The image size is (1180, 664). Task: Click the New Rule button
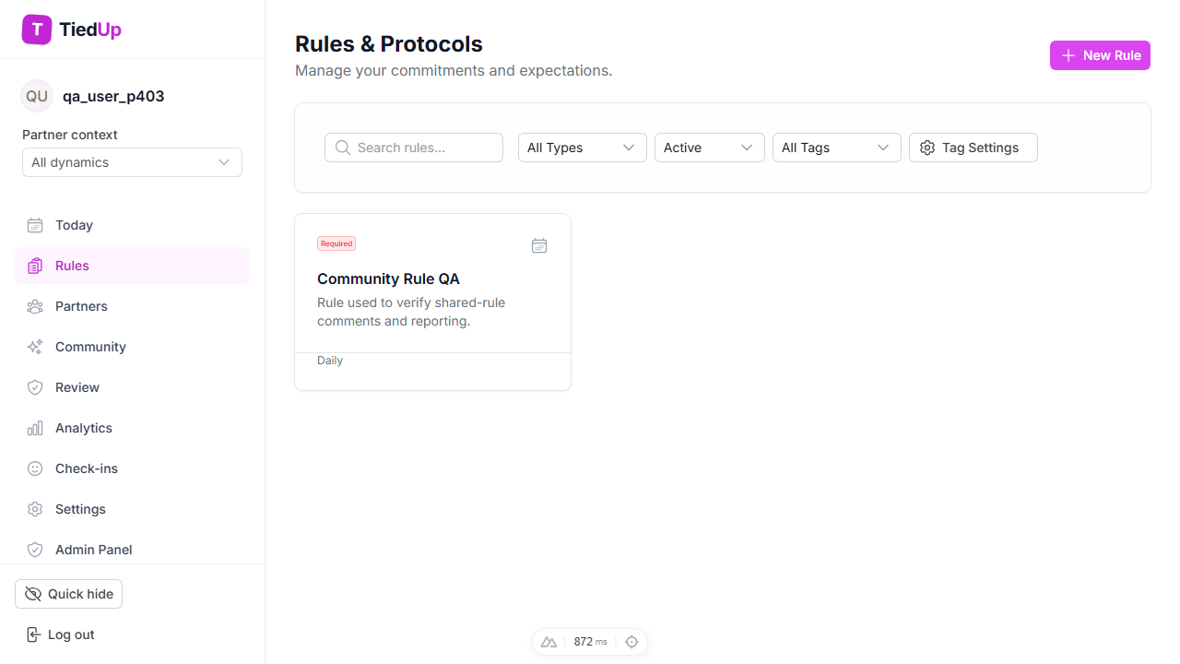1100,55
